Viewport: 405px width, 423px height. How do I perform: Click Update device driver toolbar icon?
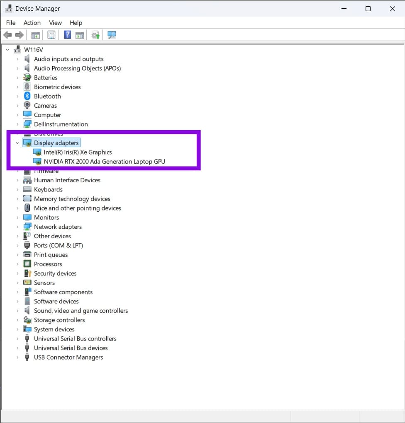pyautogui.click(x=95, y=35)
